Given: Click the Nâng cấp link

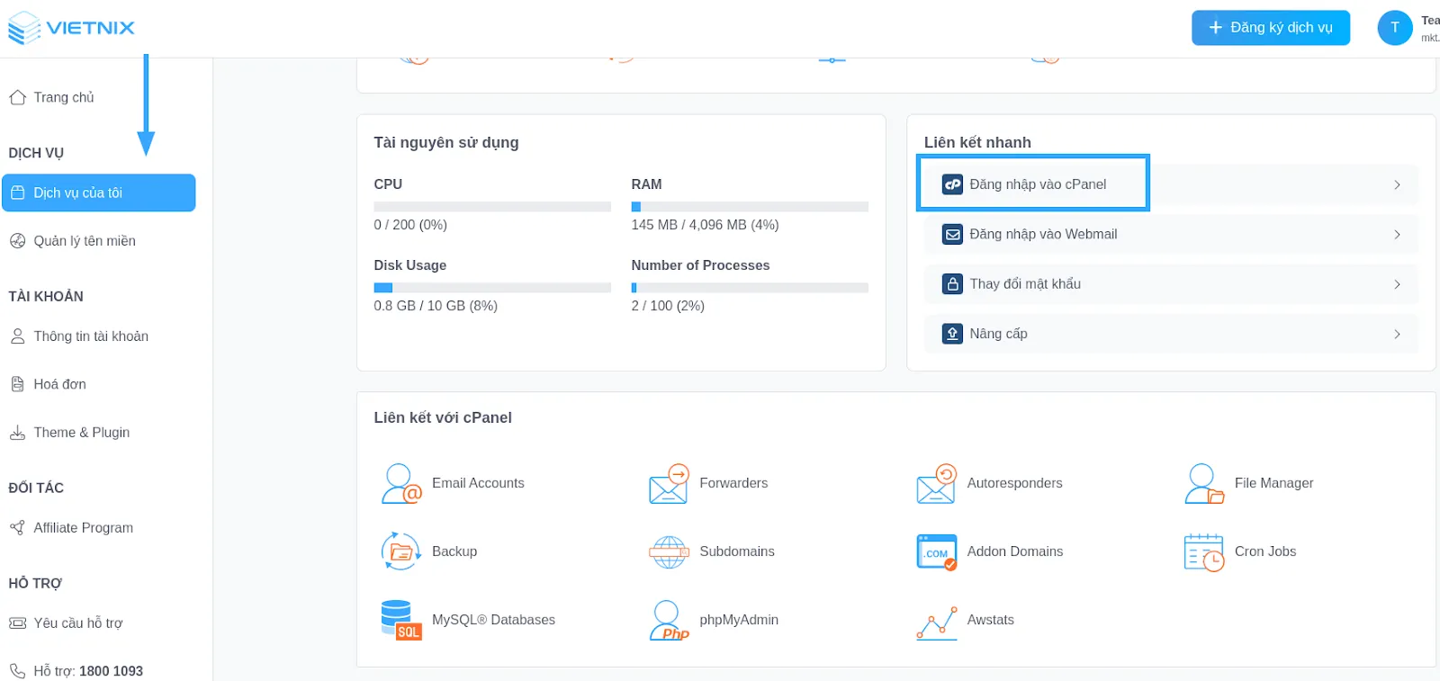Looking at the screenshot, I should pyautogui.click(x=998, y=334).
